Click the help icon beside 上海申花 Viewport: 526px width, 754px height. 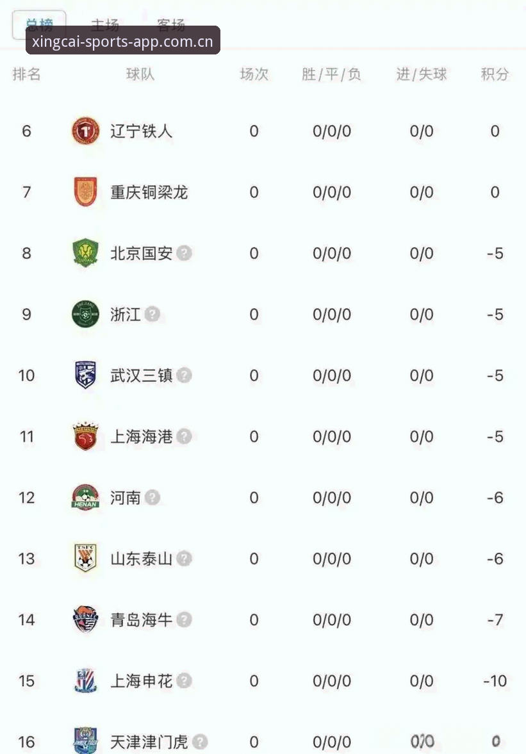point(184,680)
